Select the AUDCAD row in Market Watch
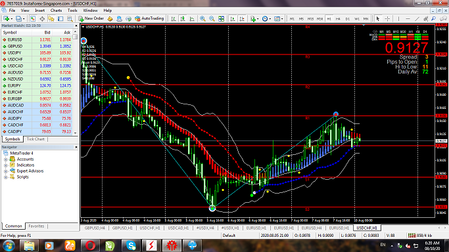 tap(37, 106)
